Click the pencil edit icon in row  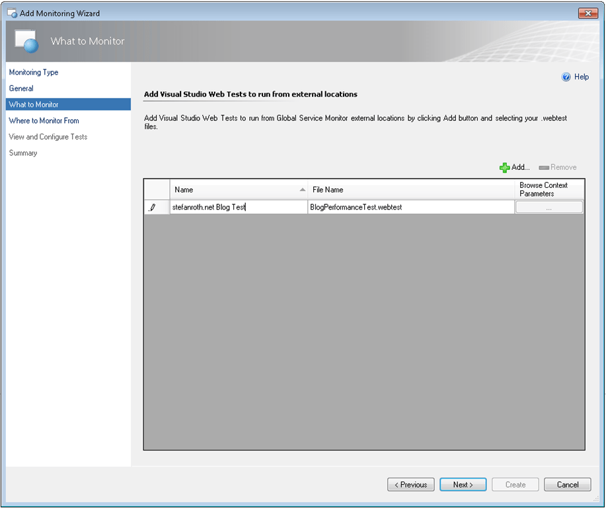pyautogui.click(x=153, y=208)
